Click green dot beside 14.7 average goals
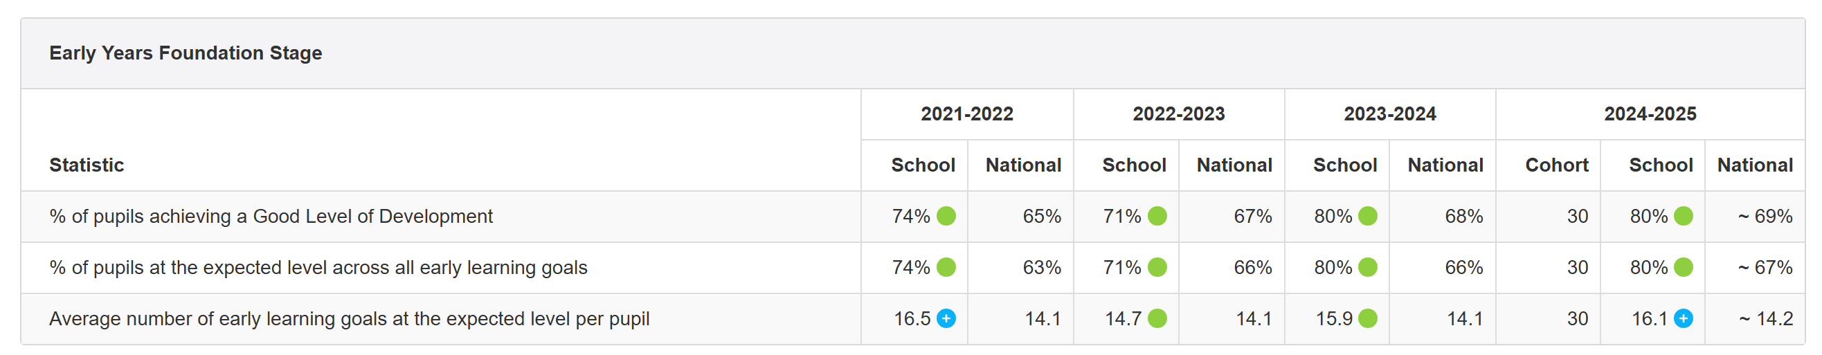 tap(1157, 319)
